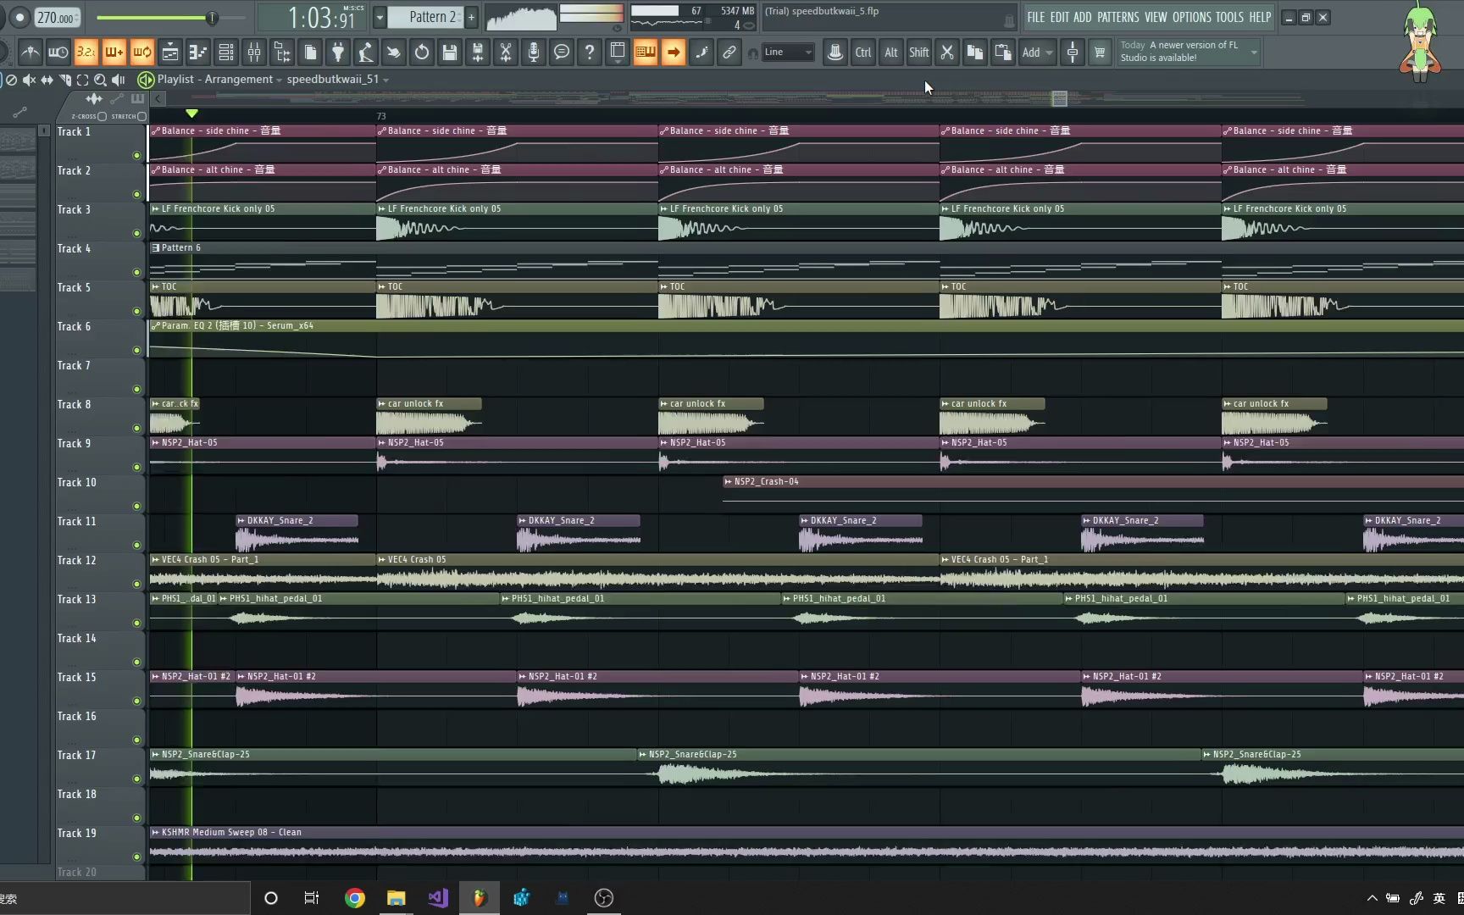This screenshot has height=915, width=1464.
Task: Open the Channel rack icon
Action: click(x=226, y=53)
